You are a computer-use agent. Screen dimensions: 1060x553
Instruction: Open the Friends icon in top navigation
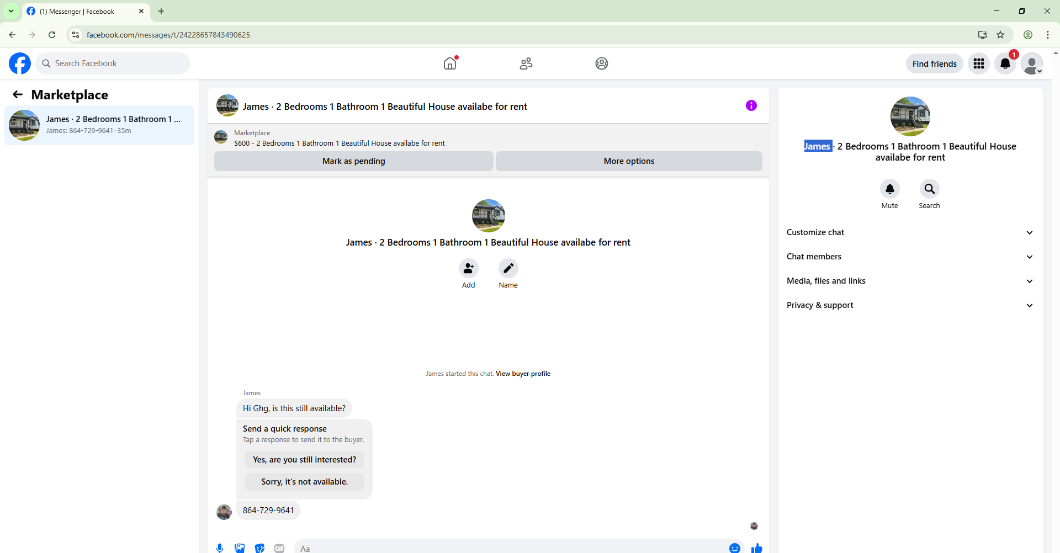click(526, 63)
